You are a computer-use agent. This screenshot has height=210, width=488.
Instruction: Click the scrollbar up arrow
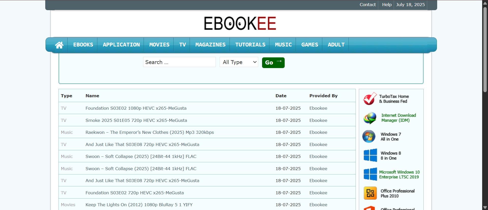[x=485, y=3]
